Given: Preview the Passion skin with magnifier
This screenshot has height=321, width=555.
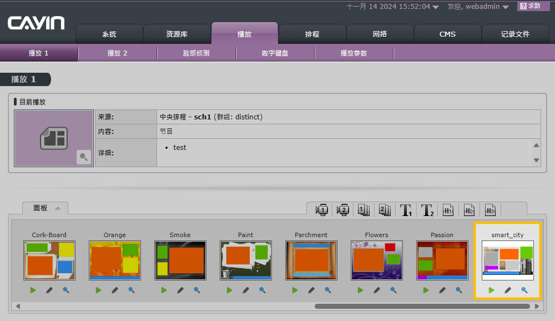Looking at the screenshot, I should click(x=459, y=290).
